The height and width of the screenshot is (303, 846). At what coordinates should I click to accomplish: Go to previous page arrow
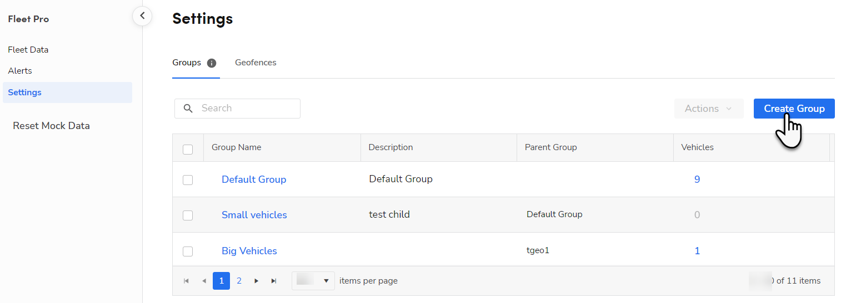[204, 281]
